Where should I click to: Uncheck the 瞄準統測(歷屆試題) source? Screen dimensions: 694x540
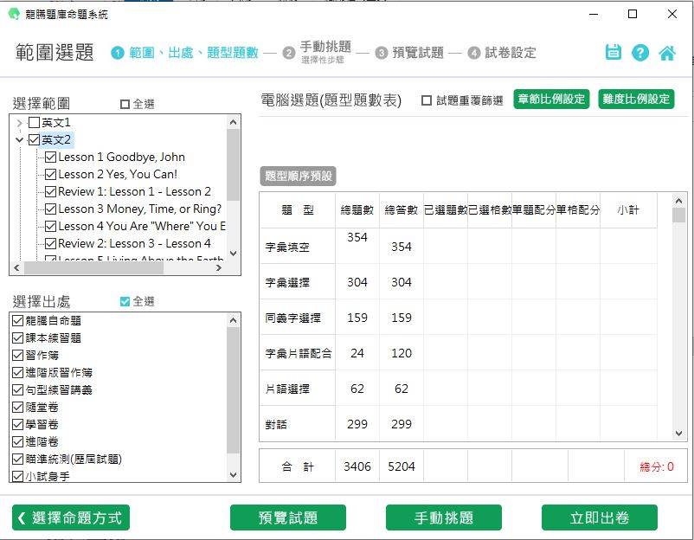coord(17,459)
